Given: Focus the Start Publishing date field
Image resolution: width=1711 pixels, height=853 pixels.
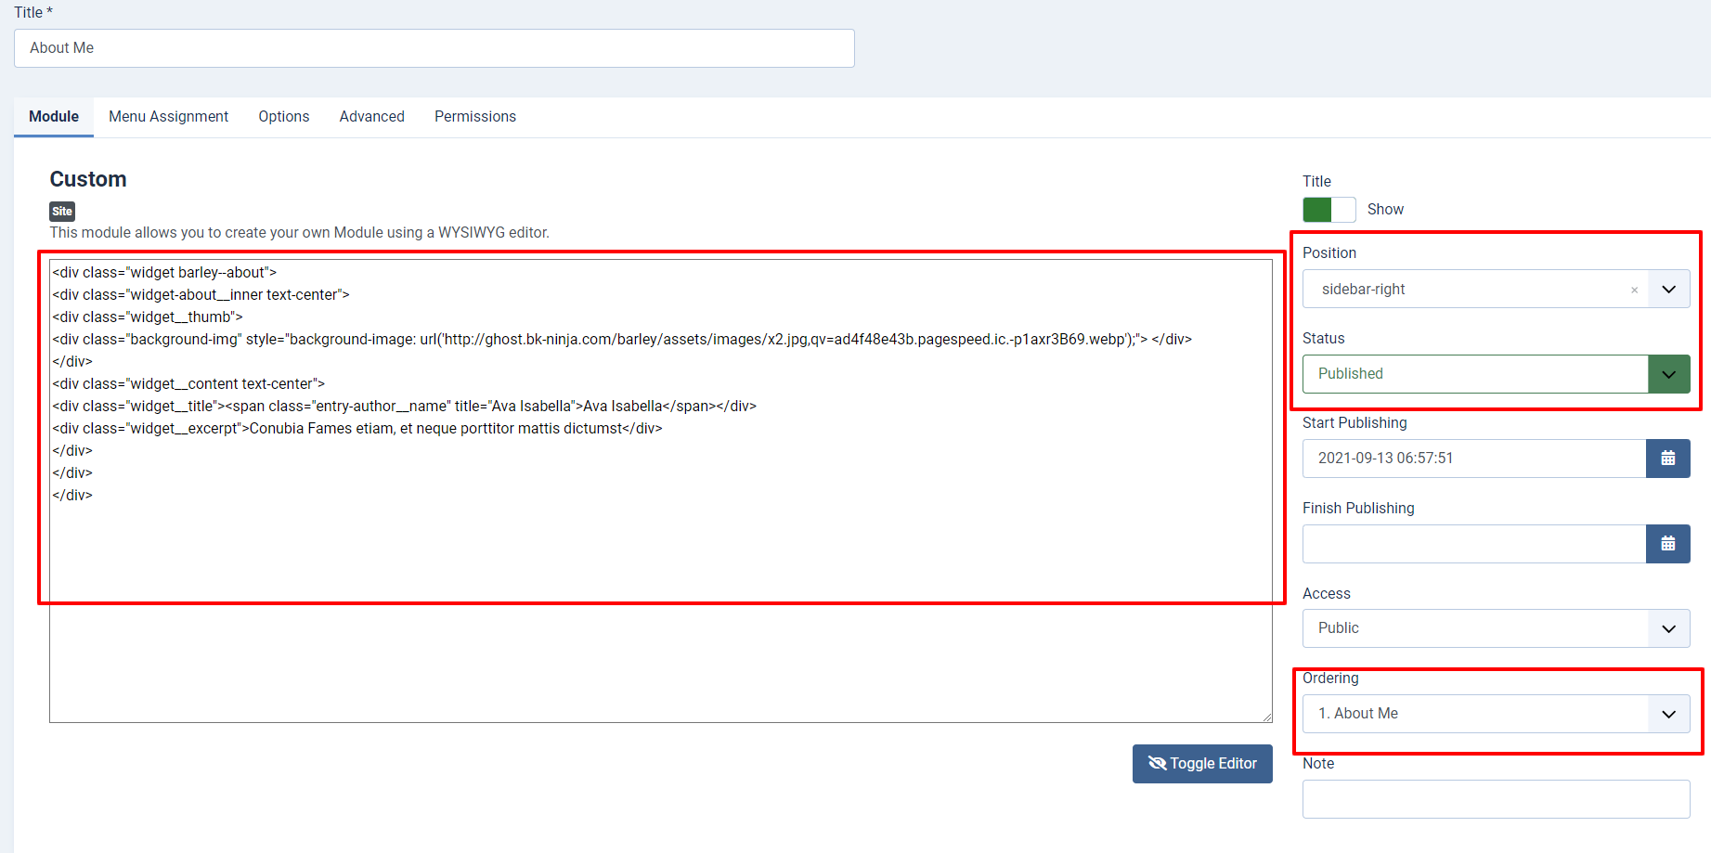Looking at the screenshot, I should [x=1473, y=459].
